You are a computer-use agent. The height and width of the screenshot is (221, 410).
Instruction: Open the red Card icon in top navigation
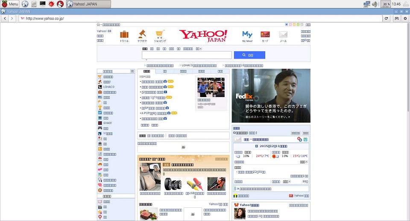[265, 34]
